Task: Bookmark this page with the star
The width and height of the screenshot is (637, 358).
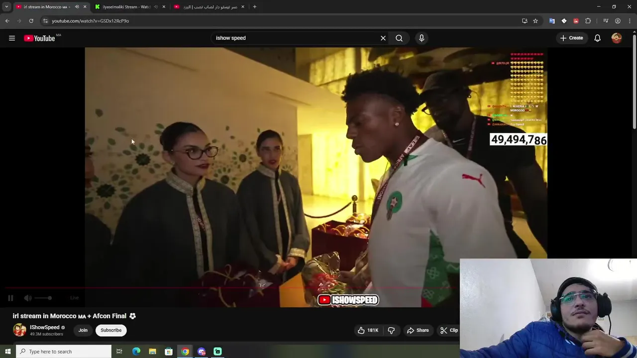Action: coord(535,21)
